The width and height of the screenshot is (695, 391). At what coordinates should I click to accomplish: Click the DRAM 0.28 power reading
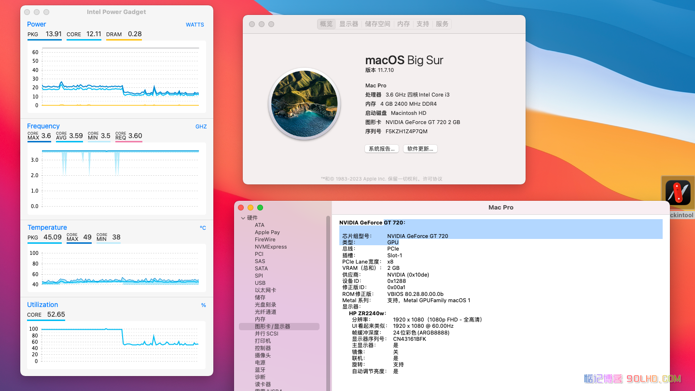[124, 34]
